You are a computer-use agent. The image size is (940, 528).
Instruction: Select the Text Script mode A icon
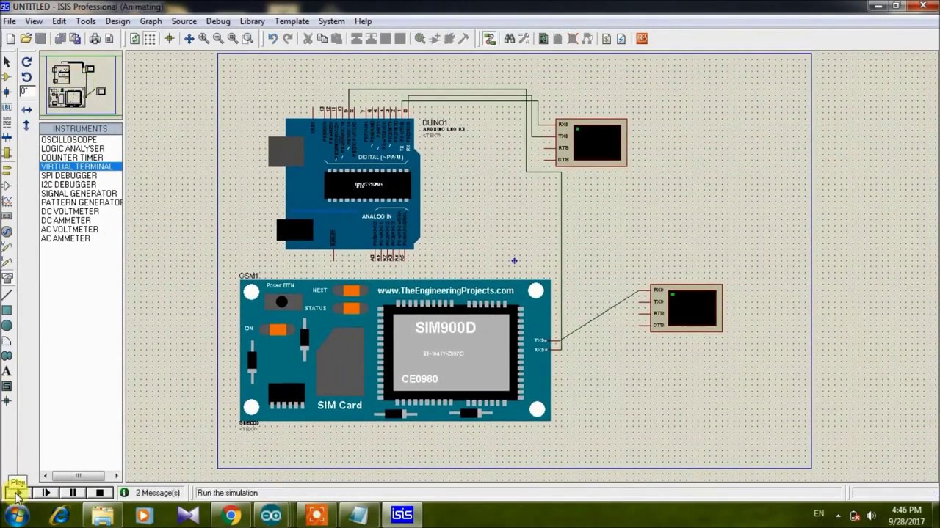[7, 371]
